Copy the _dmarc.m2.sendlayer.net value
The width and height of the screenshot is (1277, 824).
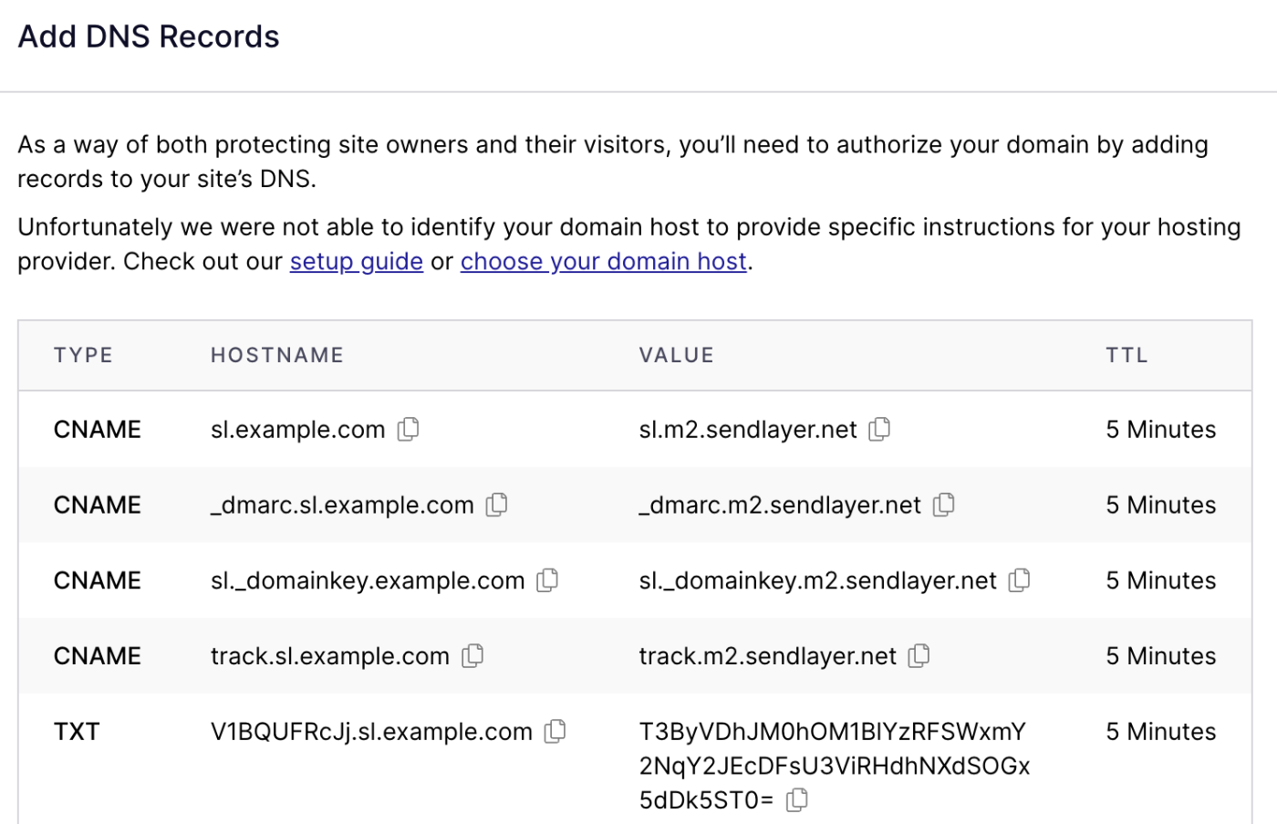point(944,505)
